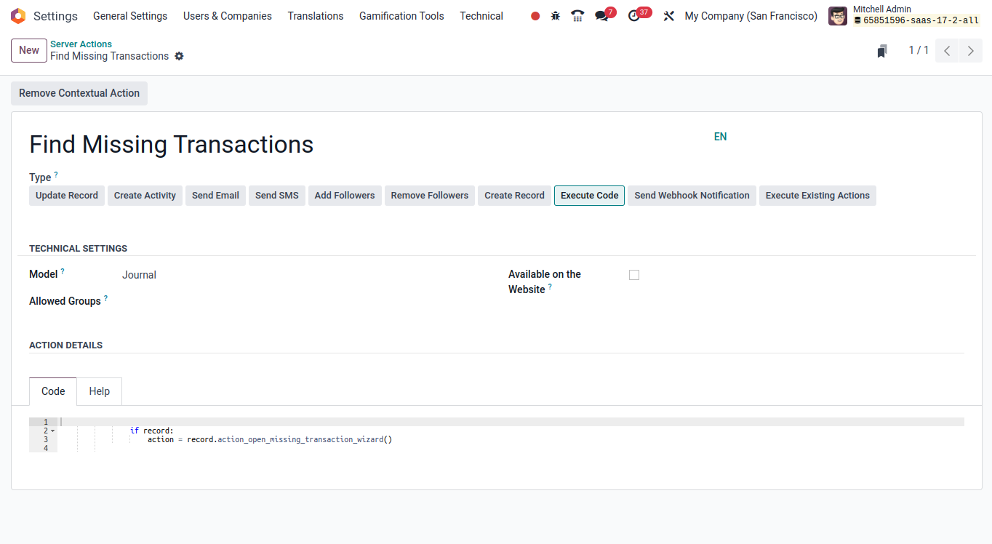Click Remove Contextual Action button
Screen dimensions: 992x544
click(x=79, y=93)
